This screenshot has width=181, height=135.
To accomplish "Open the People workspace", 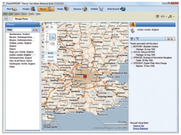I will [29, 9].
